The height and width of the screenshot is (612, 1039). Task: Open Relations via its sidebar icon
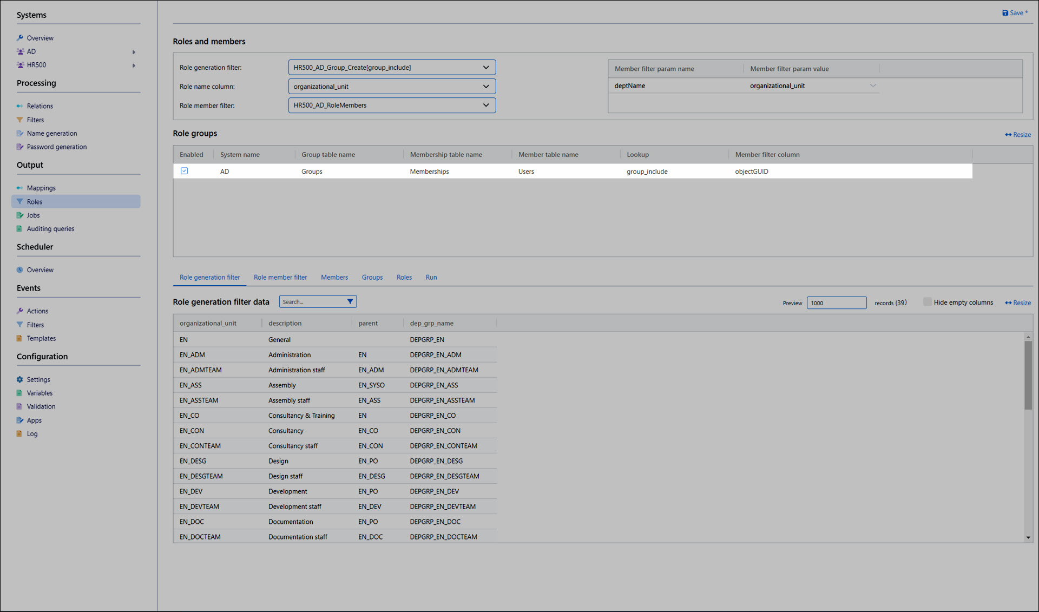tap(20, 106)
